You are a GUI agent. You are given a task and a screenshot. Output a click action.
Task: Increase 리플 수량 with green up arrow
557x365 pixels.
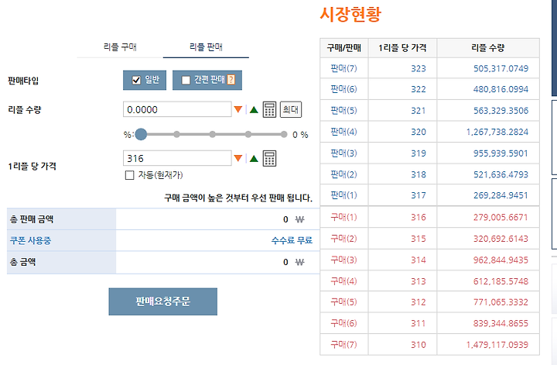[254, 109]
